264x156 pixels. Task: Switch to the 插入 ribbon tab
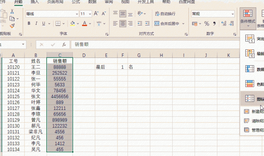tap(35, 2)
